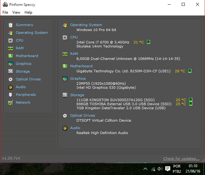Click the Check for updates link
The width and height of the screenshot is (205, 175).
[x=181, y=159]
